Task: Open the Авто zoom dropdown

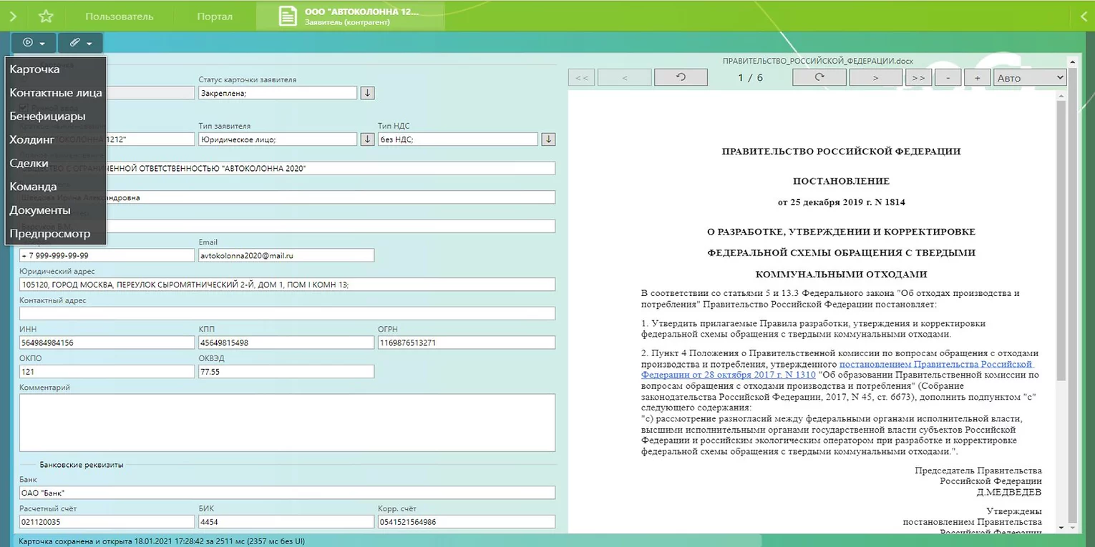Action: click(x=1030, y=77)
